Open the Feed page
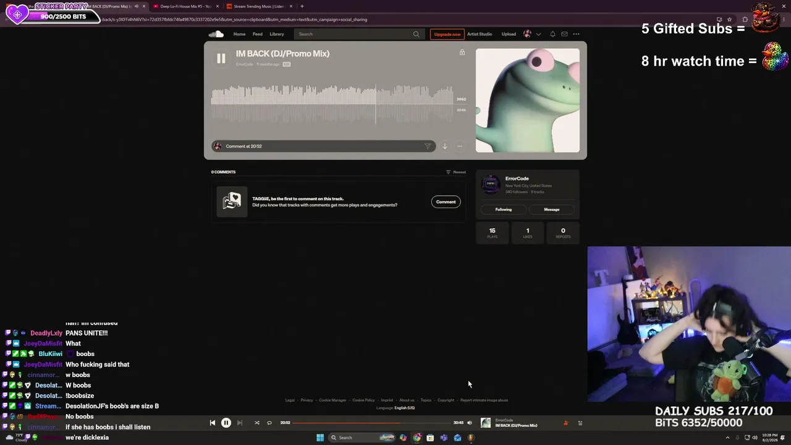 [x=258, y=34]
